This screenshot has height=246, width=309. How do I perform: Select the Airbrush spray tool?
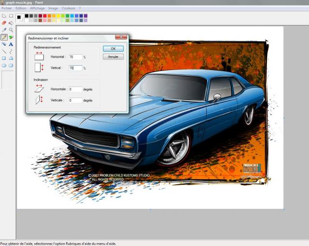click(x=4, y=44)
